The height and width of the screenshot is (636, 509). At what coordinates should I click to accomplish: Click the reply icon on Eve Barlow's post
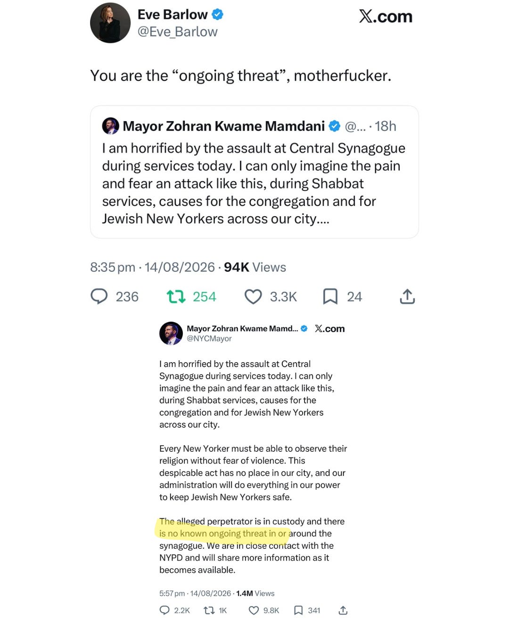coord(99,296)
